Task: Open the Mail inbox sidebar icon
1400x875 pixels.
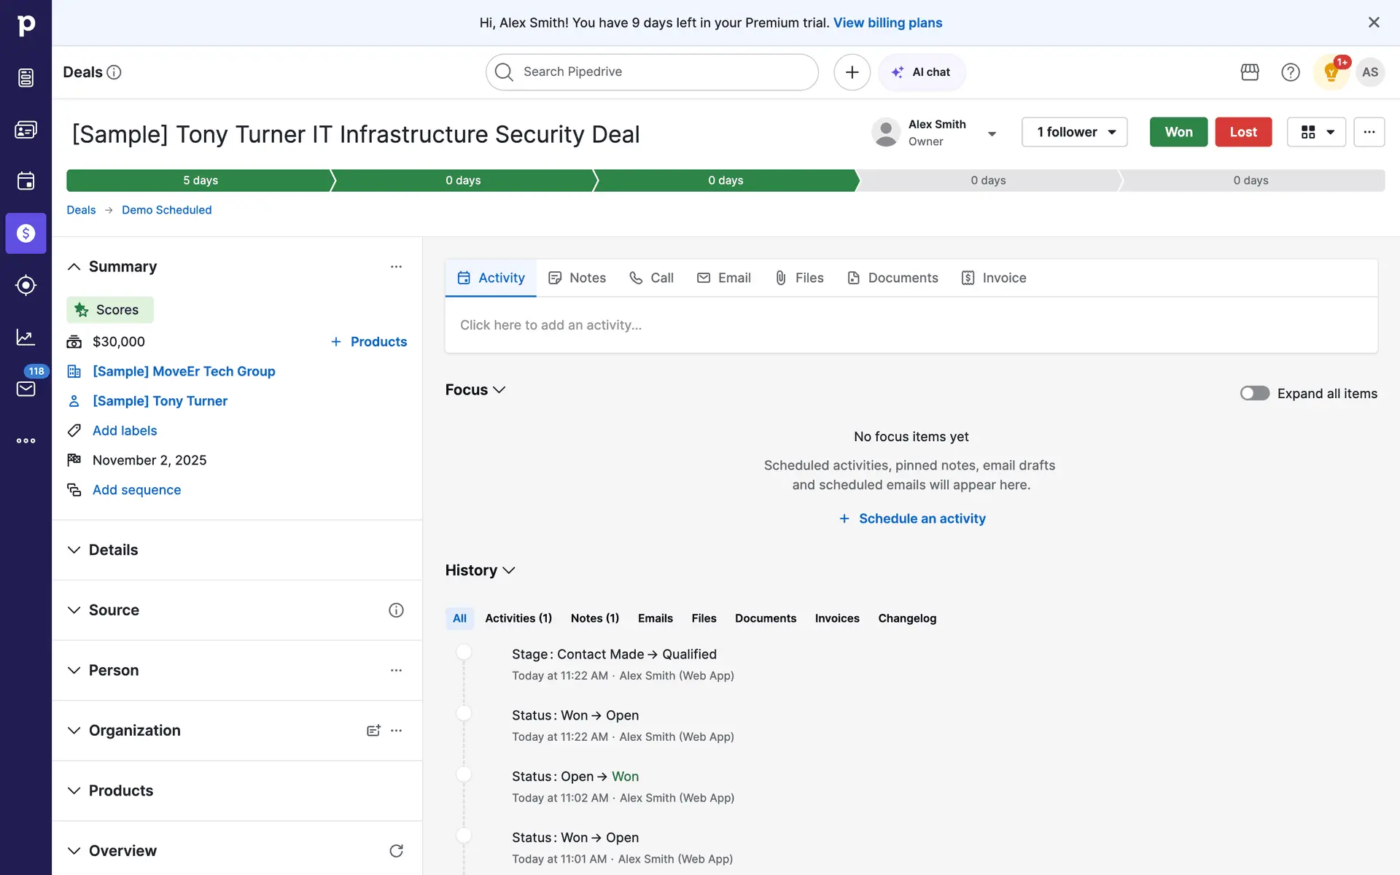Action: [26, 389]
